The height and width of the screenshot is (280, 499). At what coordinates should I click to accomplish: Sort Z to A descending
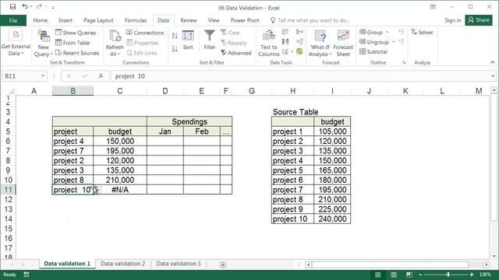pyautogui.click(x=175, y=49)
